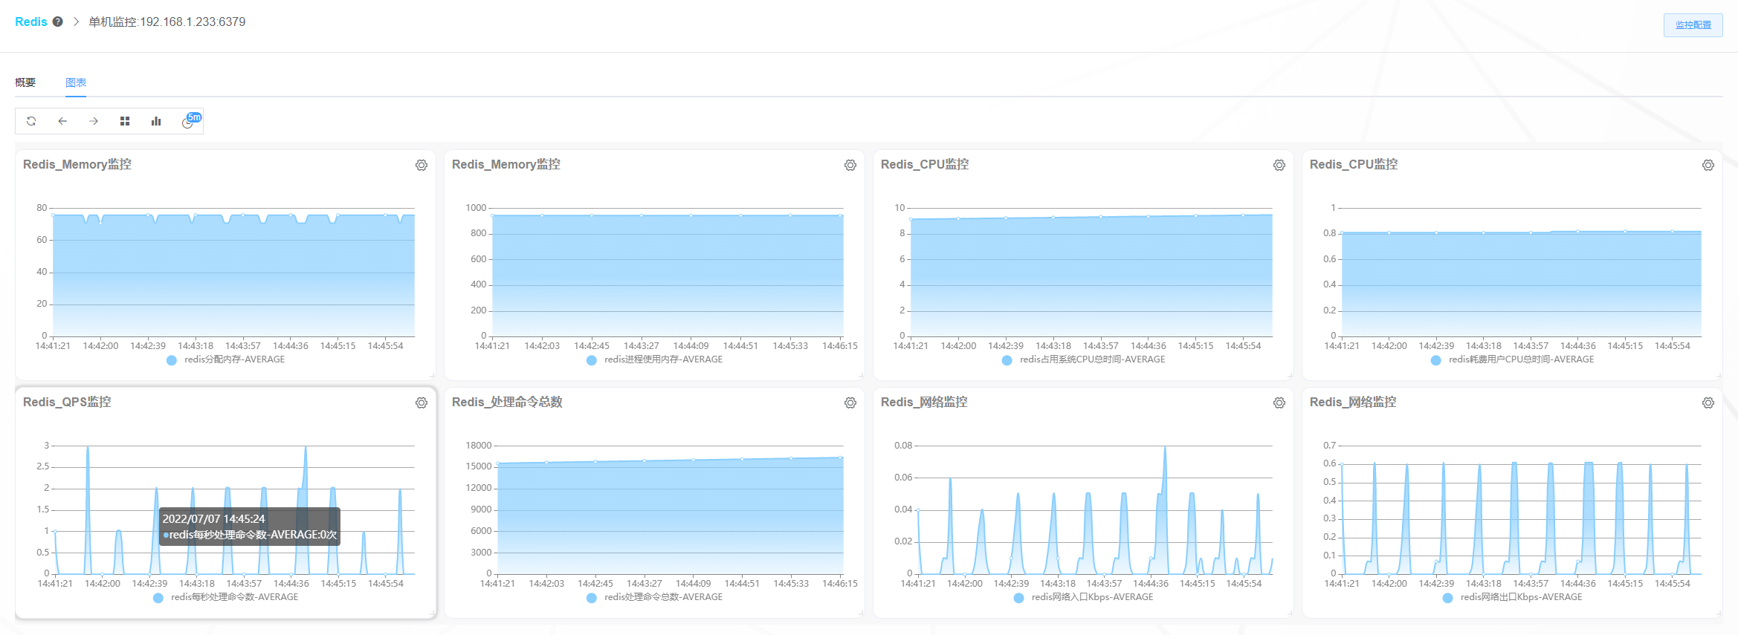Go to previous time range with left arrow
Image resolution: width=1738 pixels, height=635 pixels.
click(x=62, y=121)
